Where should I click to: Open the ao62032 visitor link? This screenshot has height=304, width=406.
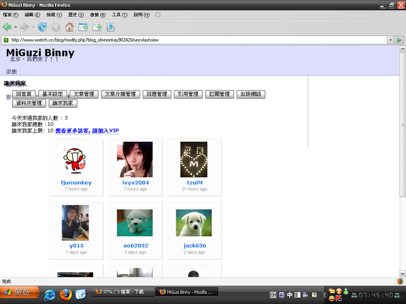coord(136,246)
